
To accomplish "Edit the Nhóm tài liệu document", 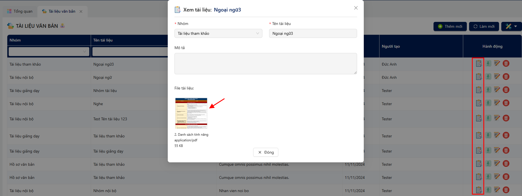I will pyautogui.click(x=497, y=90).
